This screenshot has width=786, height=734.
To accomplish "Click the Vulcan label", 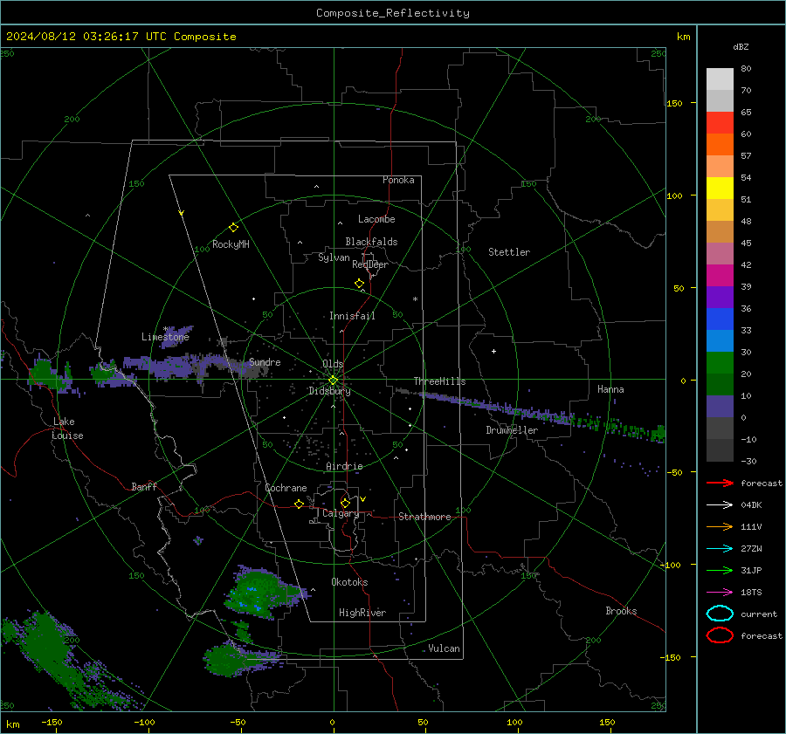I will coord(444,648).
